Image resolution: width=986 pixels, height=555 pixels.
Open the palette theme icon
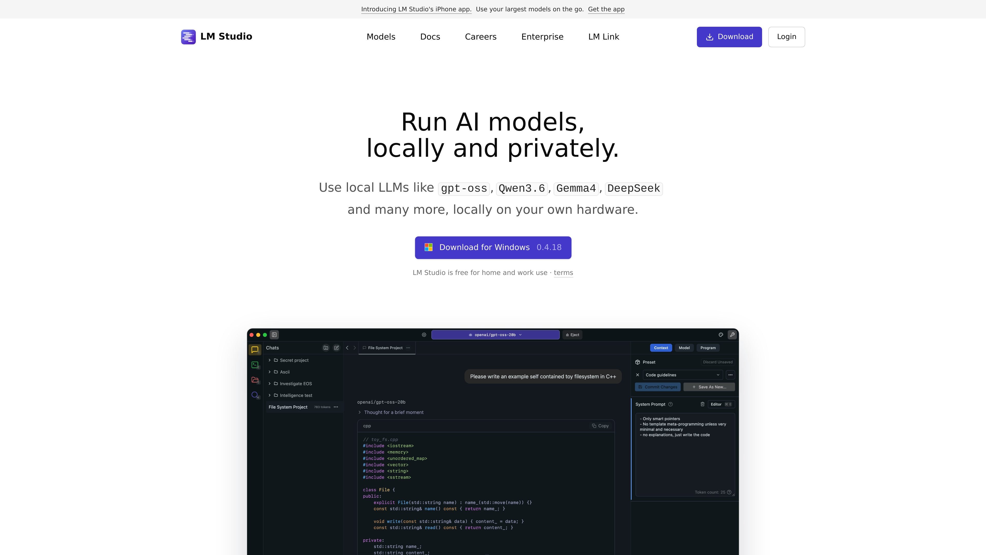tap(721, 335)
